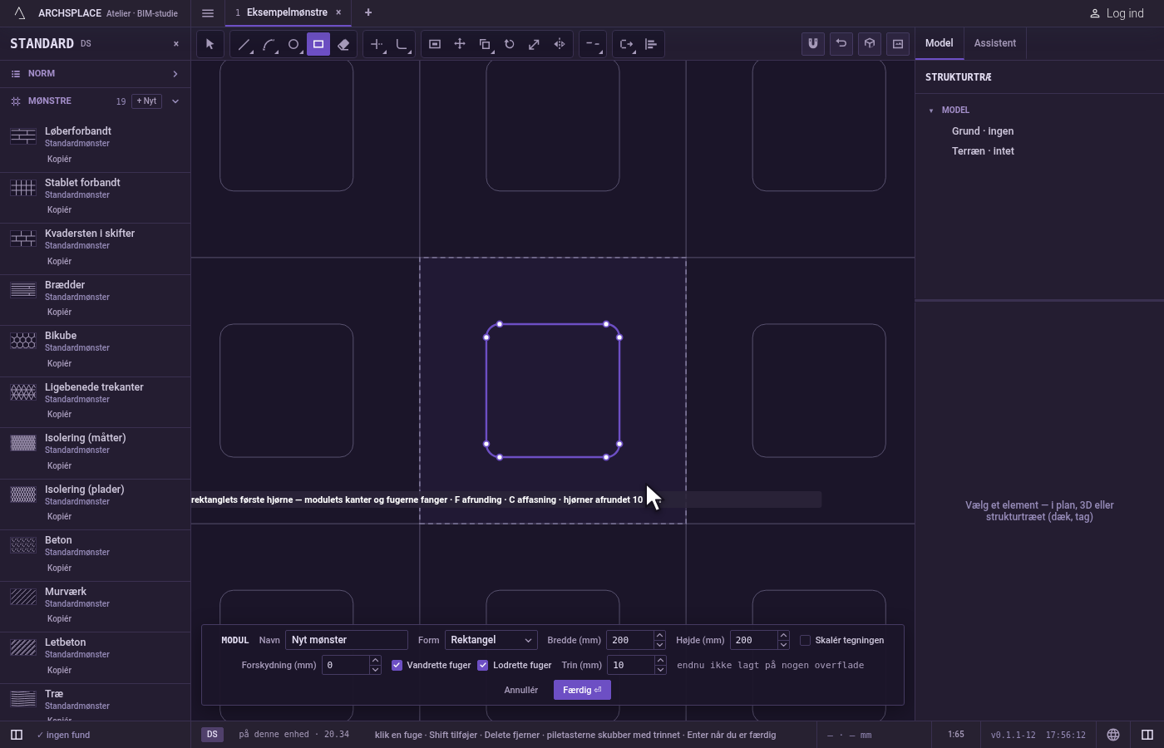Screen dimensions: 1164x748
Task: Uncheck Lodrette fuger
Action: (483, 665)
